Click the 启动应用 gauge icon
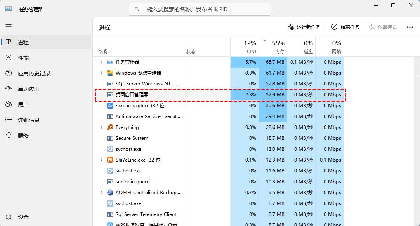 (x=9, y=89)
